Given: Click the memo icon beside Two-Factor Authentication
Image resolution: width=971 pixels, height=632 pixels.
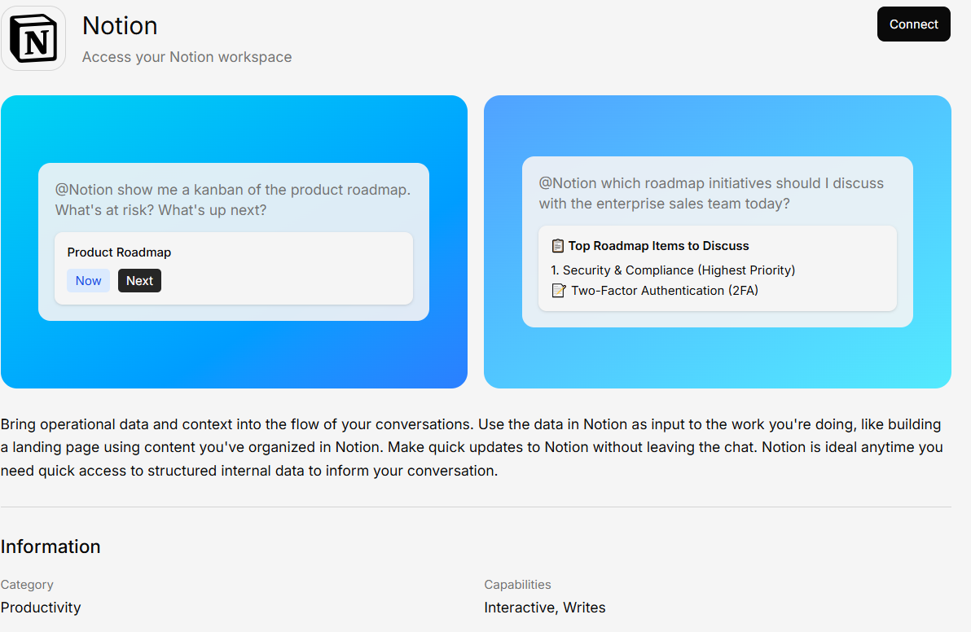Looking at the screenshot, I should [559, 291].
